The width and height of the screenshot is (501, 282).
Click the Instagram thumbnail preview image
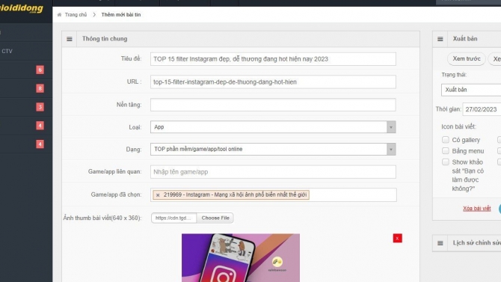241,258
